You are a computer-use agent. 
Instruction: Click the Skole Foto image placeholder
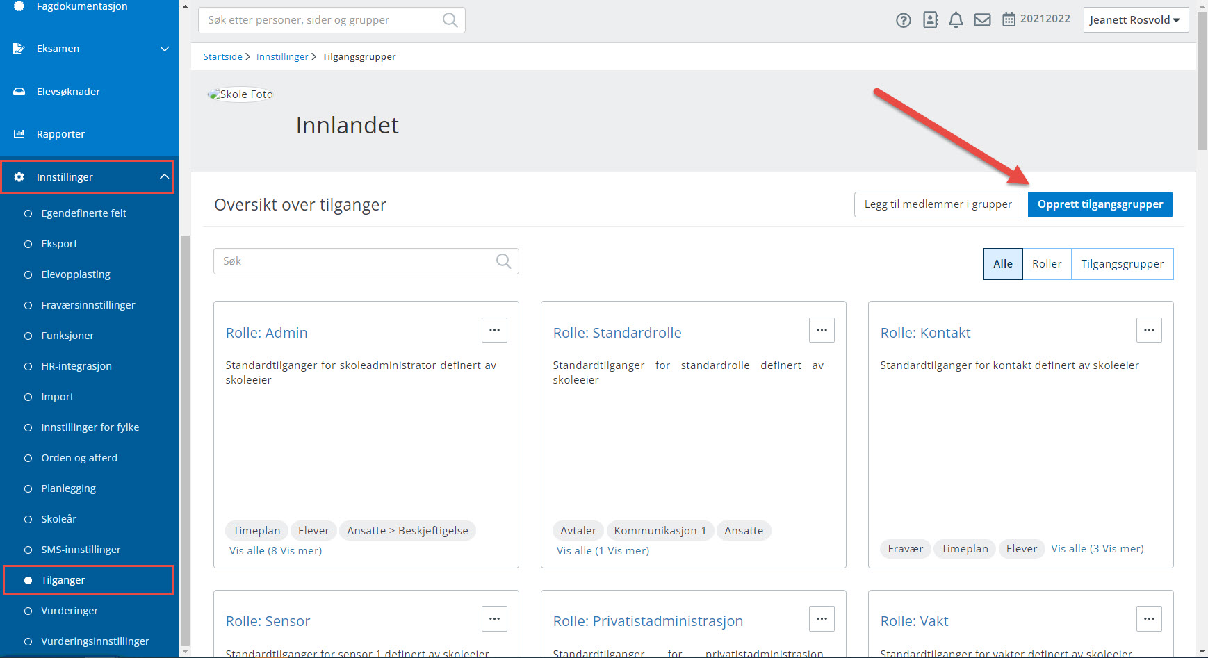pyautogui.click(x=240, y=94)
